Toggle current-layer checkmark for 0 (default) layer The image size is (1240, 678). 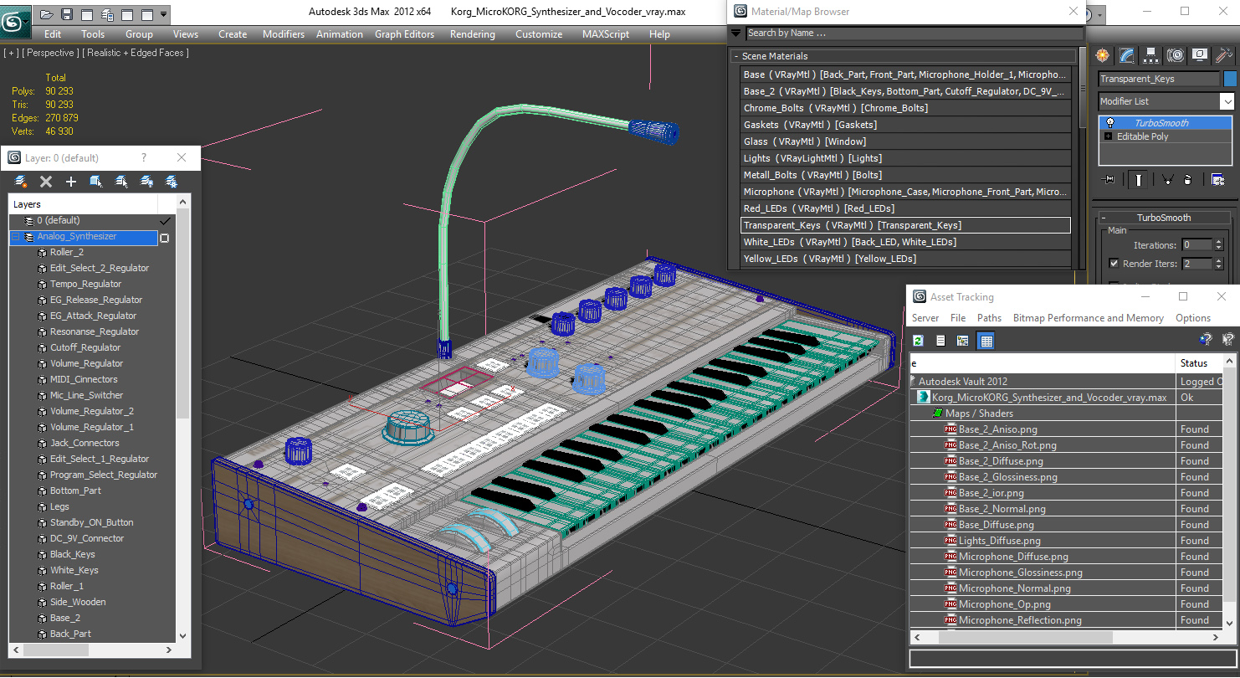click(165, 220)
